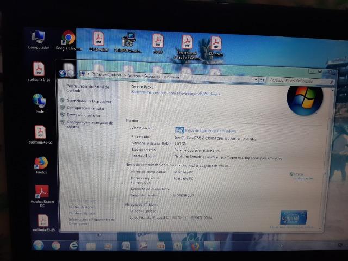Open the auditoria 83-85 PDF icon

(x=43, y=223)
